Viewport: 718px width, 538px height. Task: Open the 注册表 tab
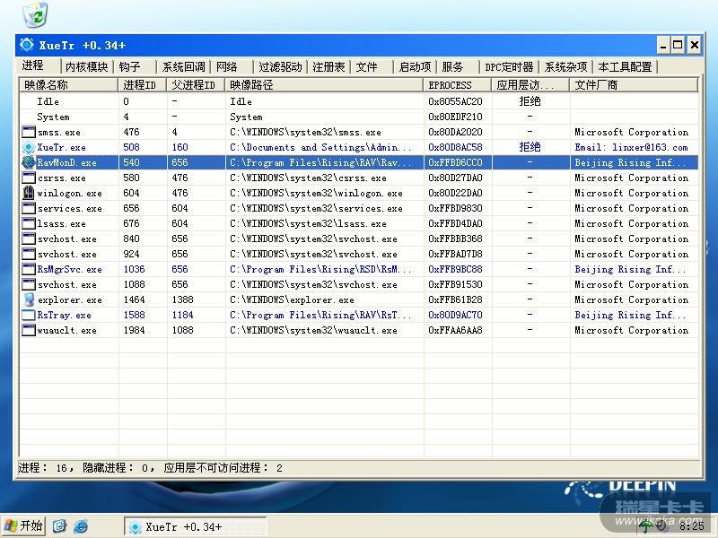[x=328, y=66]
